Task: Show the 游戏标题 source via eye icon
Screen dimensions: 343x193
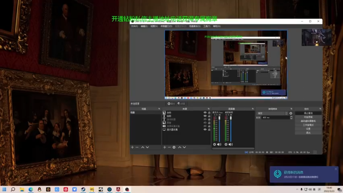Action: pyautogui.click(x=205, y=120)
